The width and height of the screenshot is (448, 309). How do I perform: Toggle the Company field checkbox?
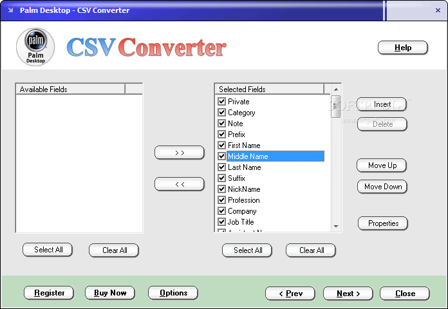coord(221,211)
